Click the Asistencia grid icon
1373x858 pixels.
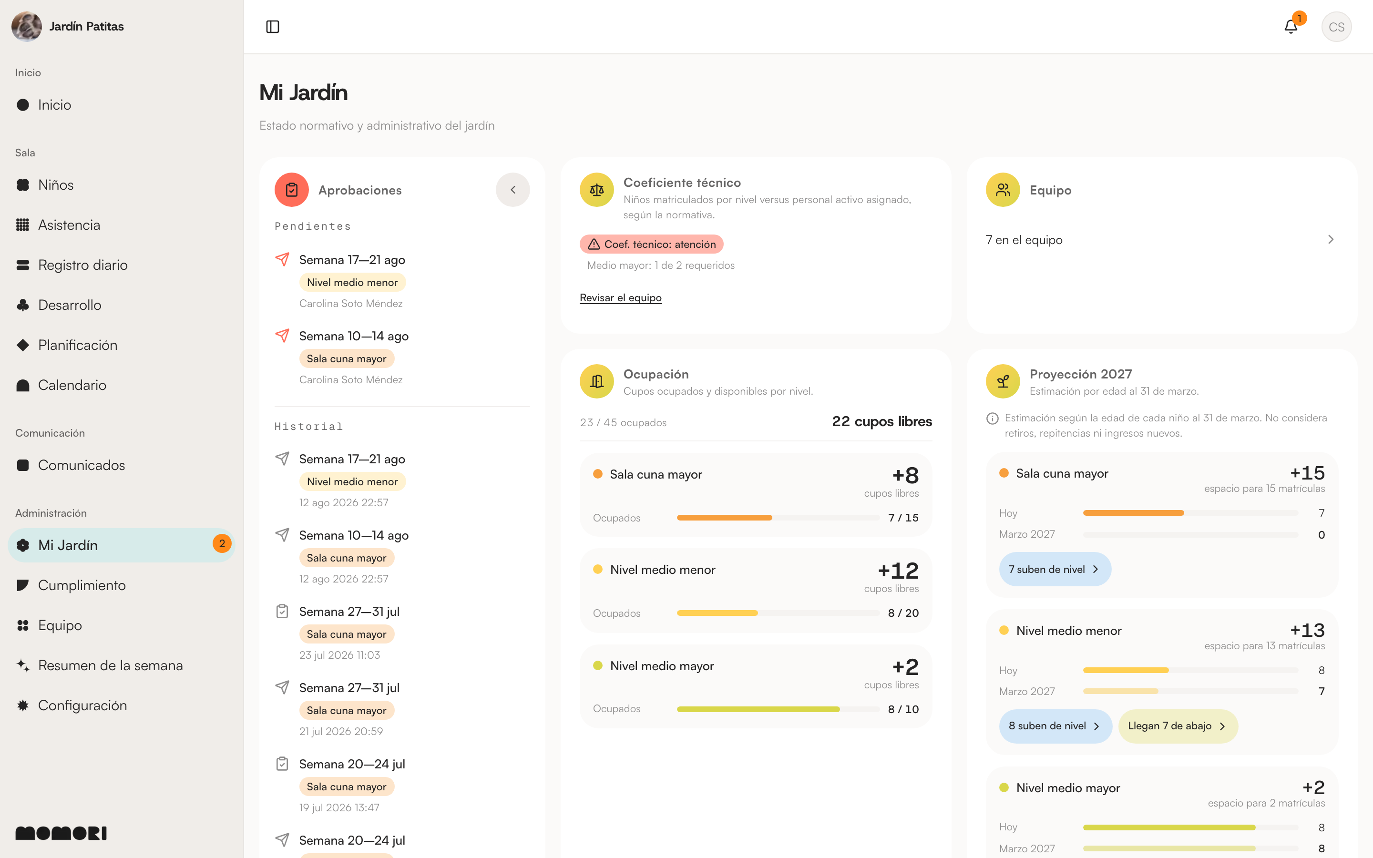pyautogui.click(x=23, y=225)
